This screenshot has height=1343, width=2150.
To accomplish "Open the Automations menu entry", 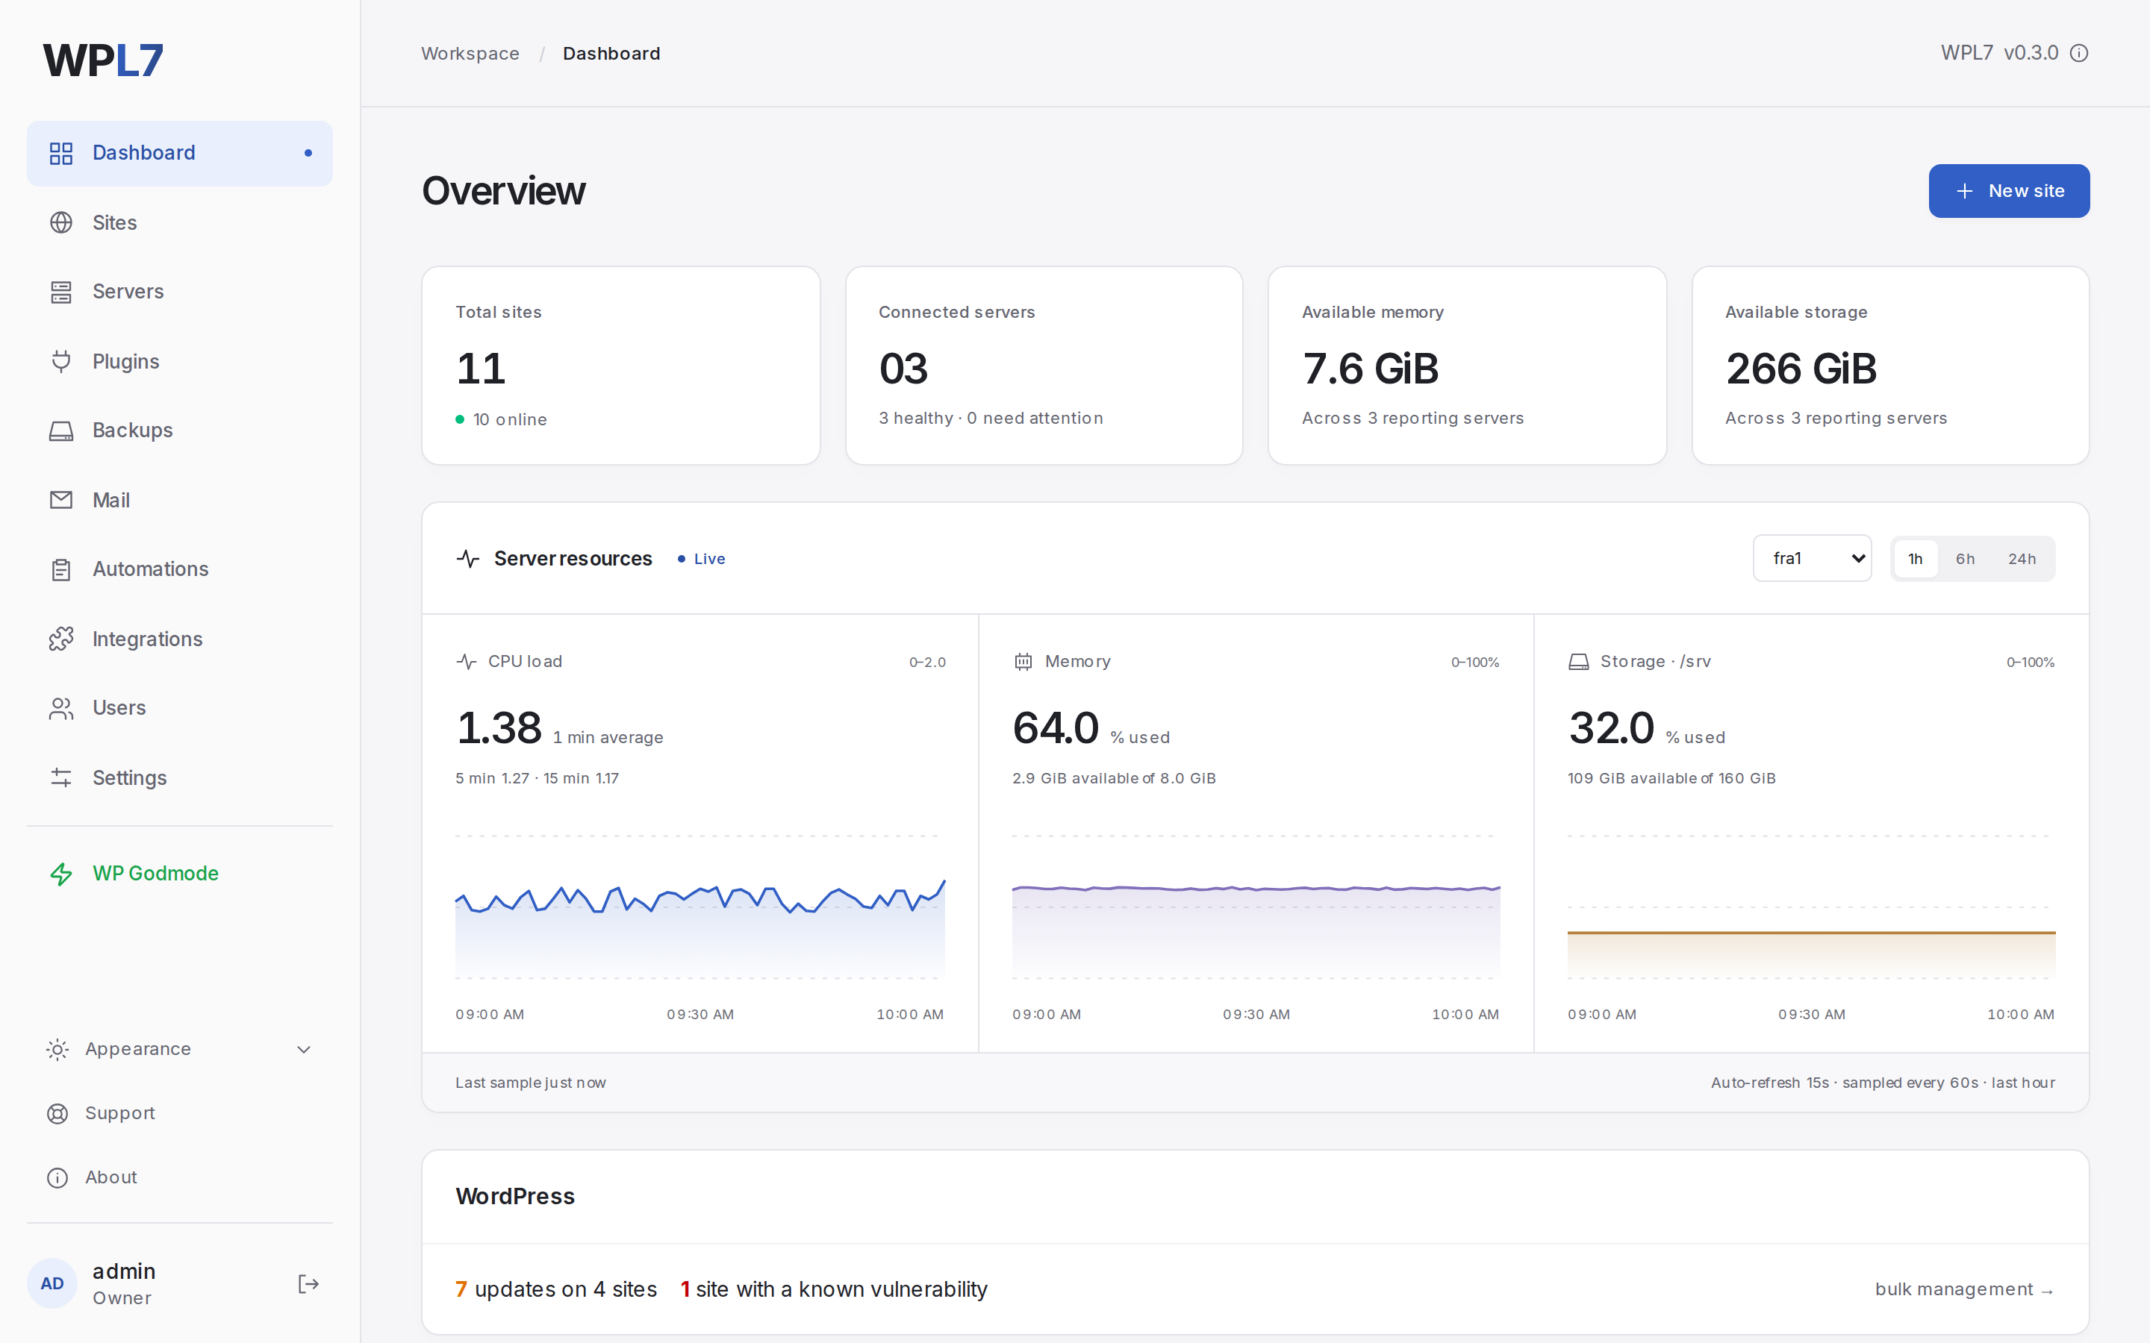I will (x=179, y=569).
